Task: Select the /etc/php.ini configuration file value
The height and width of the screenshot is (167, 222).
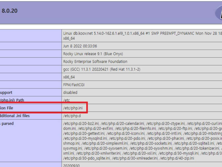Action: (73, 108)
